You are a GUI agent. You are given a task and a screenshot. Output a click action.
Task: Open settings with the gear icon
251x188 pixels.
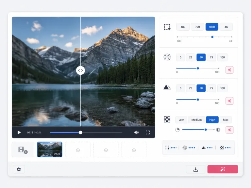[x=19, y=169]
